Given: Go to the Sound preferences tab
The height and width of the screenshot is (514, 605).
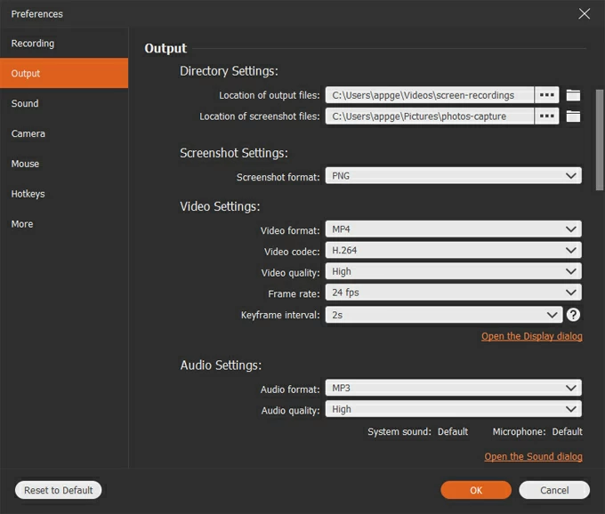Looking at the screenshot, I should tap(64, 103).
